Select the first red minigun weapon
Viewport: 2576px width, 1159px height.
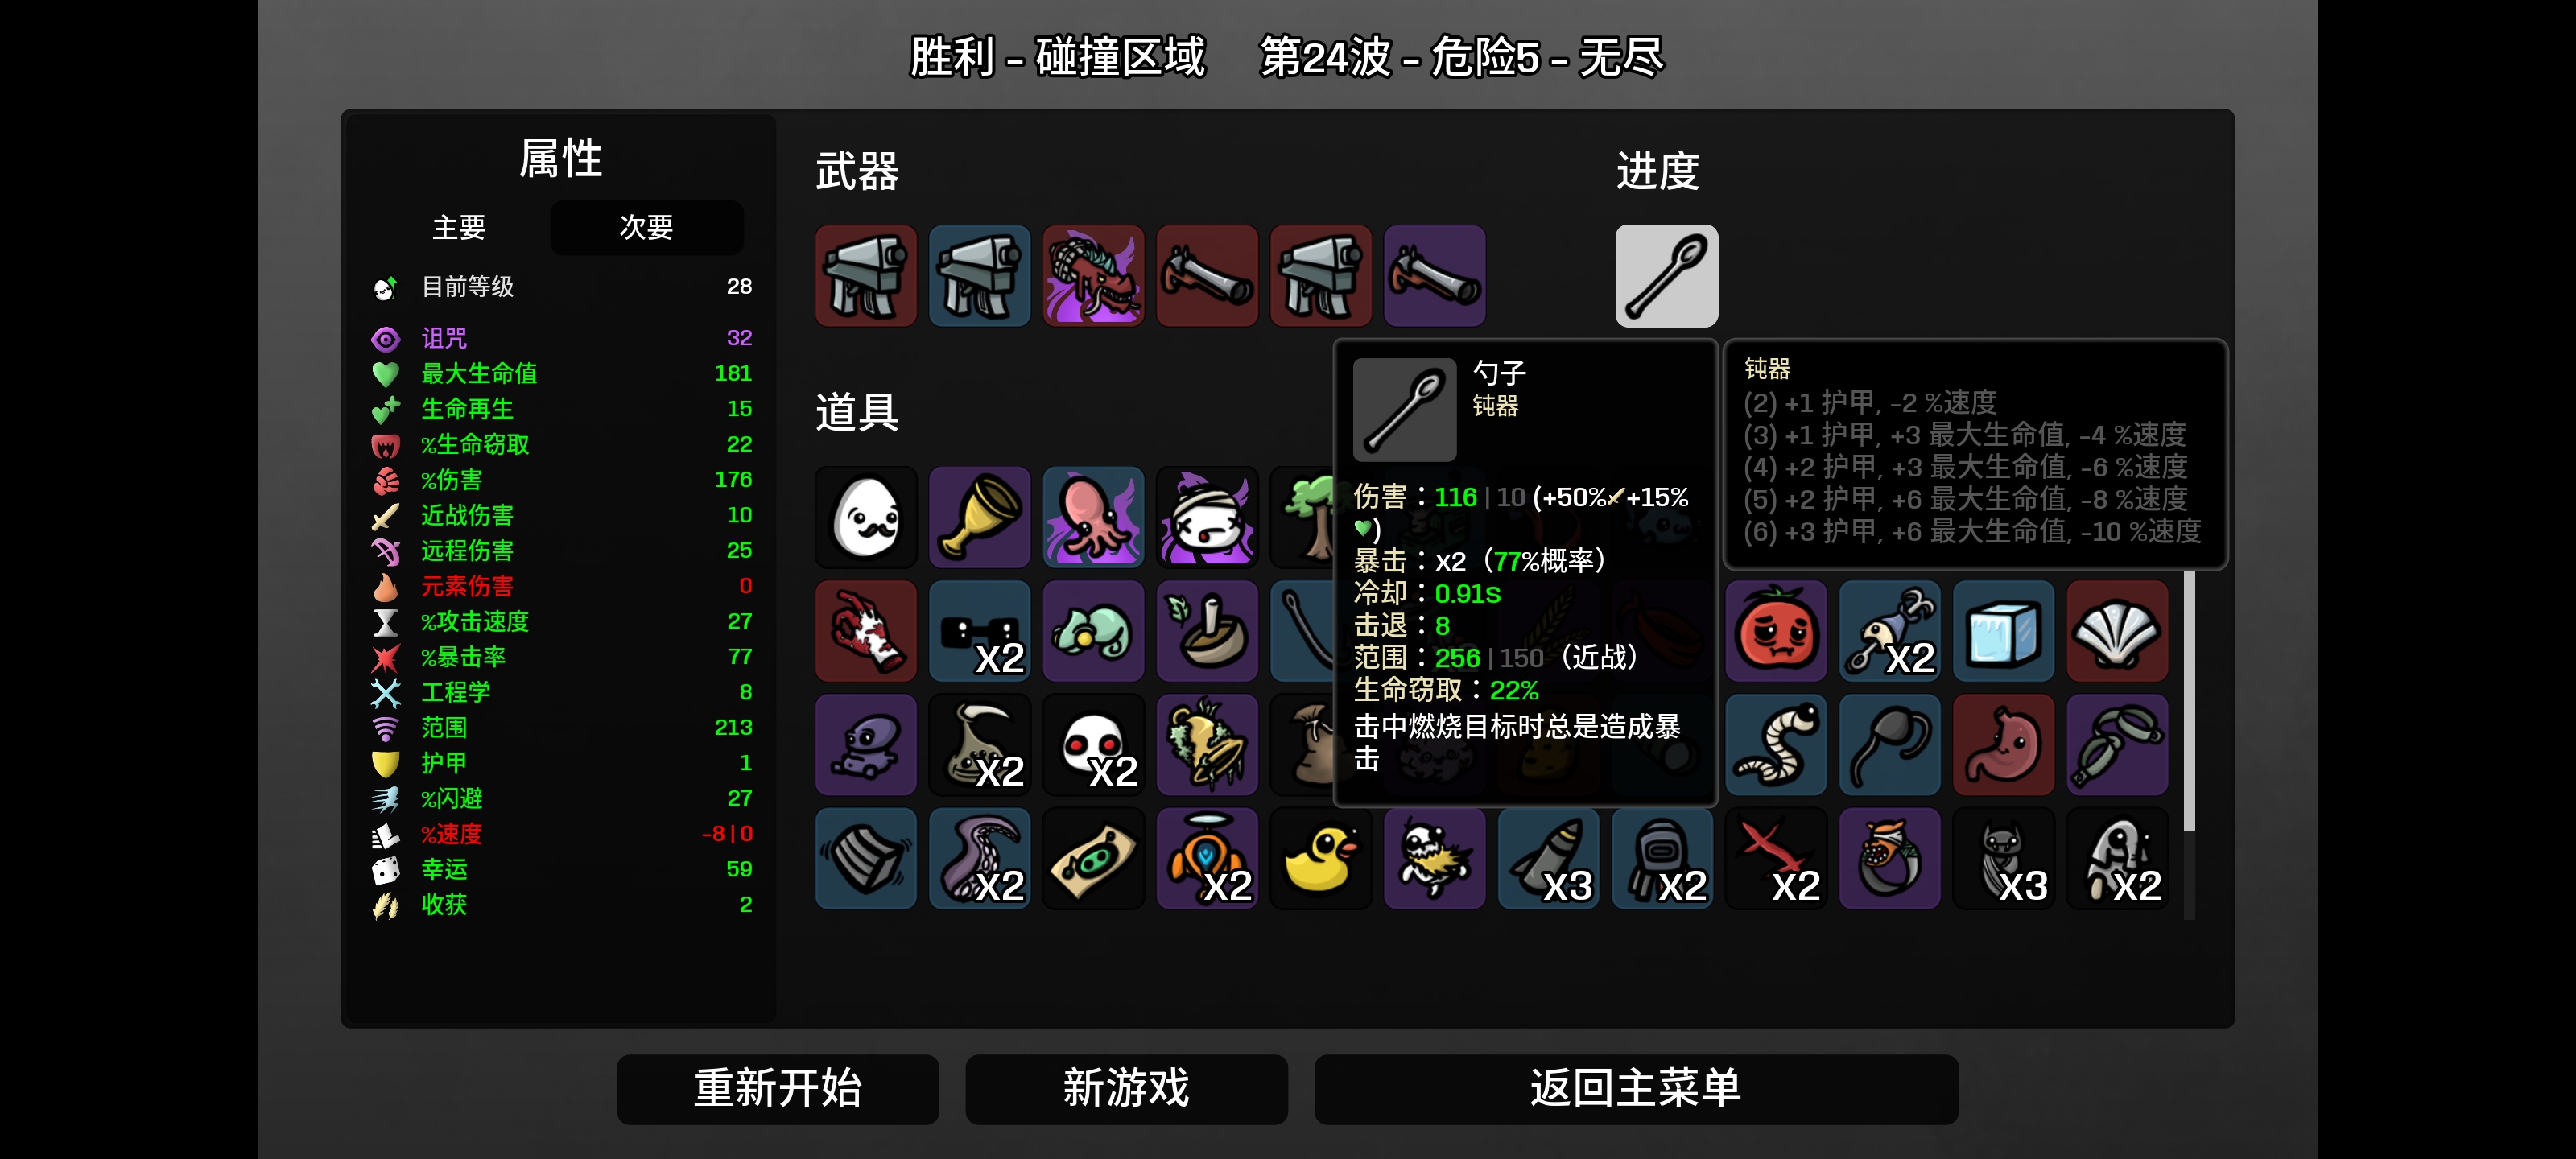[x=866, y=275]
